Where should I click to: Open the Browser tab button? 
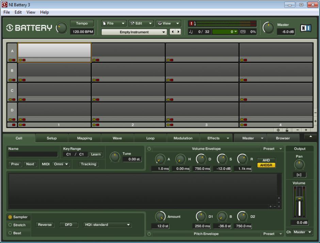click(x=283, y=138)
